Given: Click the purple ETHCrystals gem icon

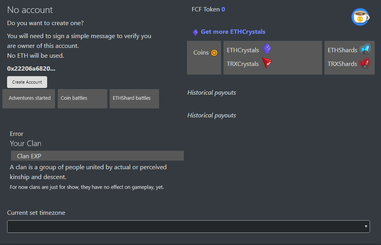Looking at the screenshot, I should 267,49.
